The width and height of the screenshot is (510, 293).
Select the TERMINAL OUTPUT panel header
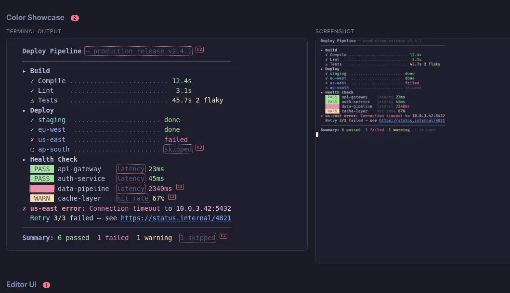pos(34,31)
